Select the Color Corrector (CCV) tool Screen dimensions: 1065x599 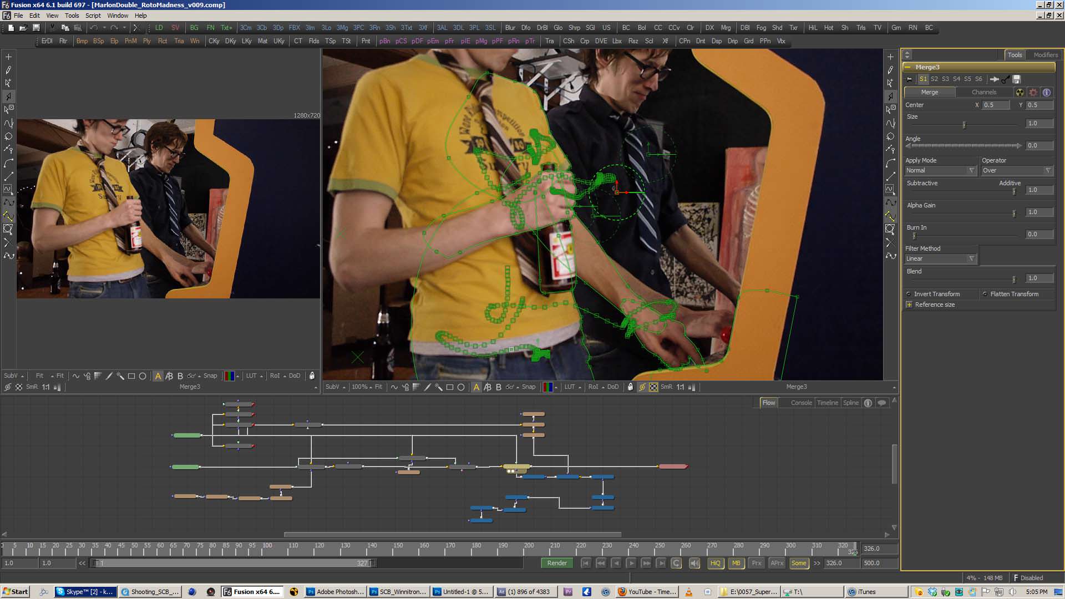(x=674, y=27)
